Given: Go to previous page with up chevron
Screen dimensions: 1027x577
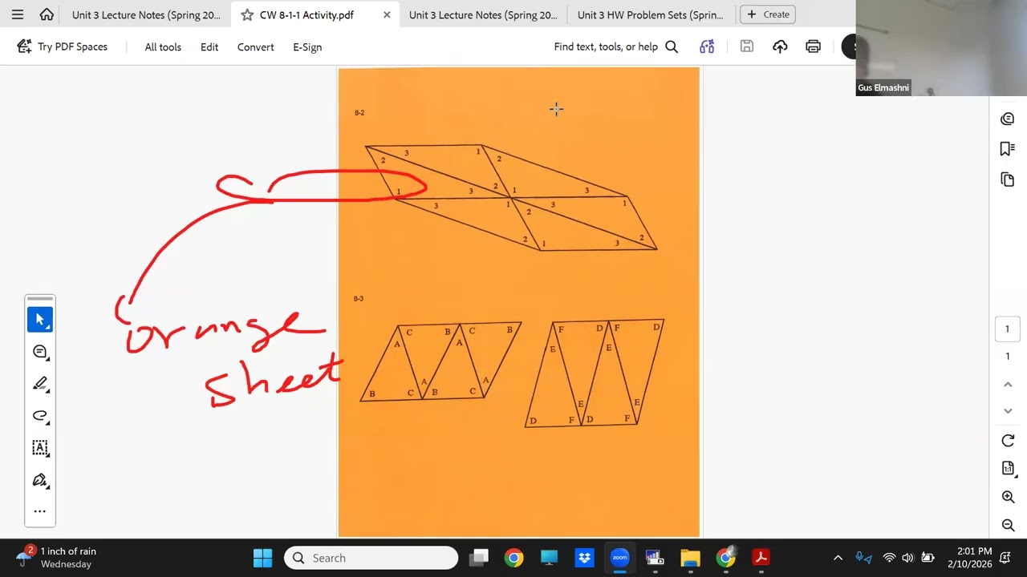Looking at the screenshot, I should click(x=1008, y=384).
